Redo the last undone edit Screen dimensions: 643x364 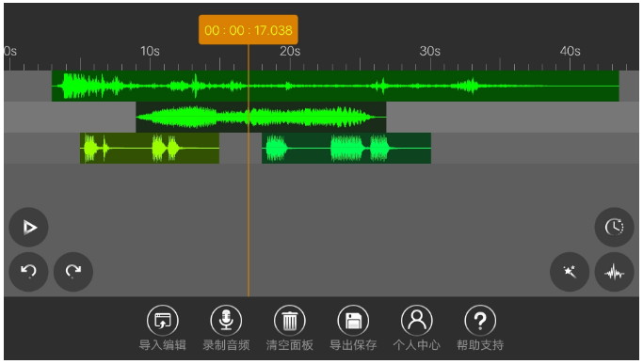coord(73,272)
